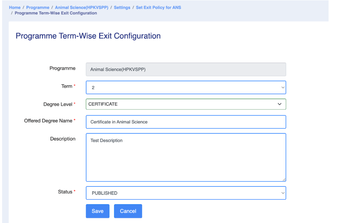Click the 'Offered Degree Name' label
This screenshot has width=338, height=223.
(x=48, y=121)
